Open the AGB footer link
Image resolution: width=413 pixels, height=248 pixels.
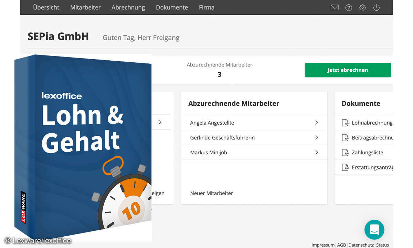(341, 245)
